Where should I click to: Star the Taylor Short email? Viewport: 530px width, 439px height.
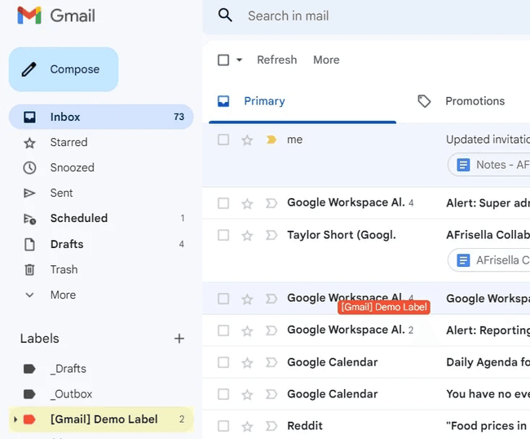point(247,235)
